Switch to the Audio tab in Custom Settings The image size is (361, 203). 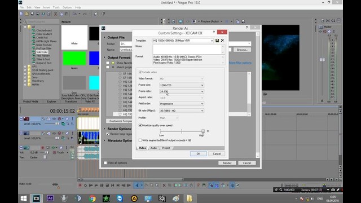pyautogui.click(x=153, y=148)
